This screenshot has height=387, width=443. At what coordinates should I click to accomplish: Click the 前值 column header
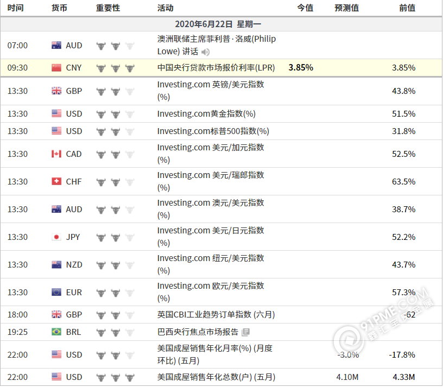tap(407, 8)
